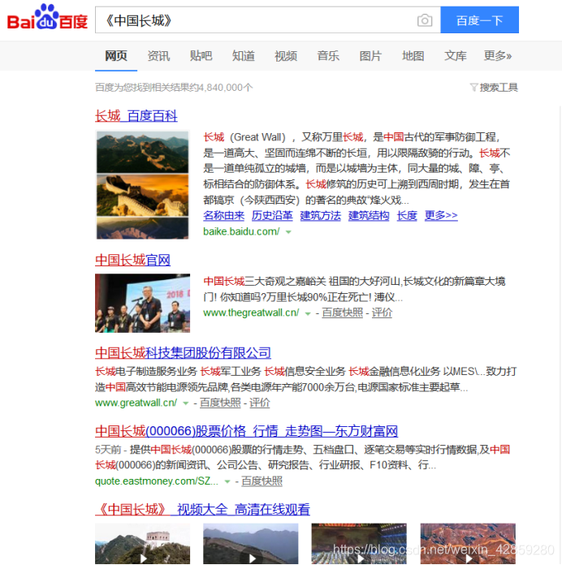This screenshot has width=562, height=565.
Task: Click the quote.eastmoney.com/SZ... URL
Action: [157, 481]
